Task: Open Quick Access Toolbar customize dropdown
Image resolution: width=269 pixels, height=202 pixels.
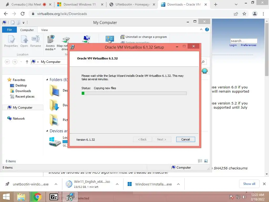Action: pos(23,23)
